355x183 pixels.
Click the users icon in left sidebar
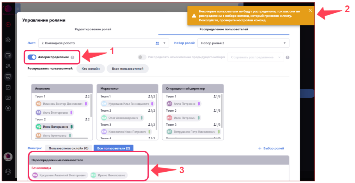click(x=8, y=66)
